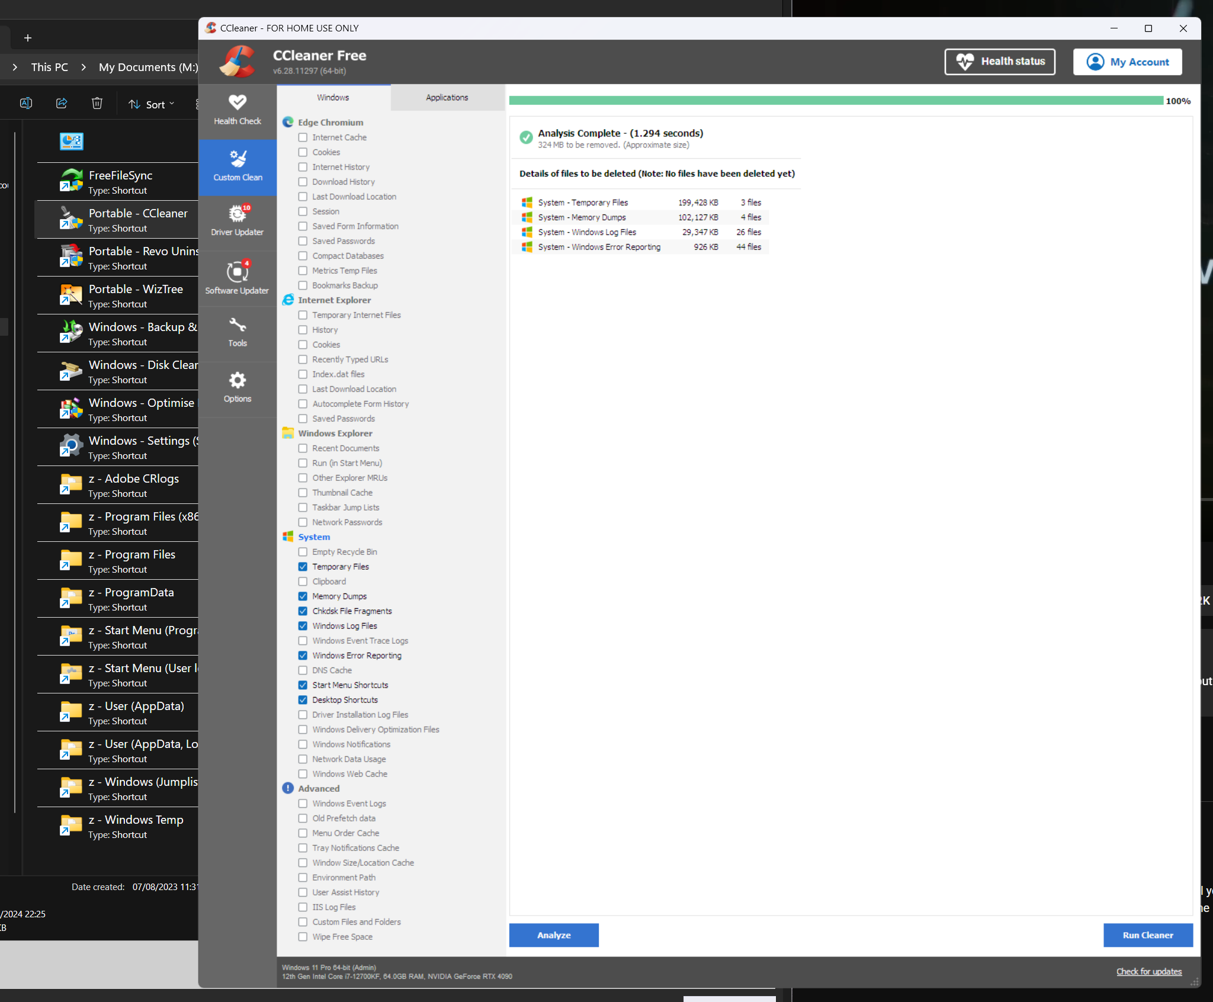
Task: Click the Run Cleaner button
Action: [x=1147, y=935]
